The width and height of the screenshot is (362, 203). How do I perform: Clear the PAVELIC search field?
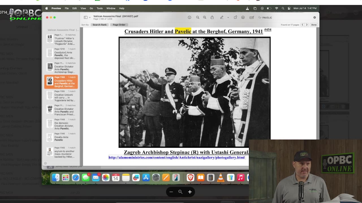pos(314,17)
